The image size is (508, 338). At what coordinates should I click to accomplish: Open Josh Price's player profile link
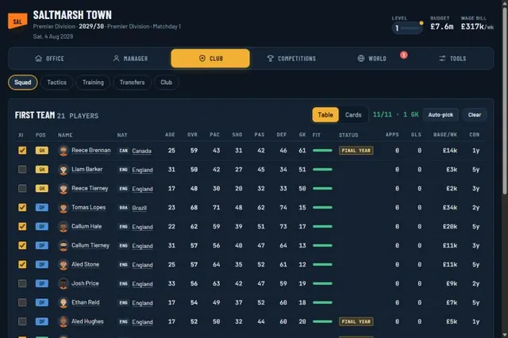click(85, 283)
